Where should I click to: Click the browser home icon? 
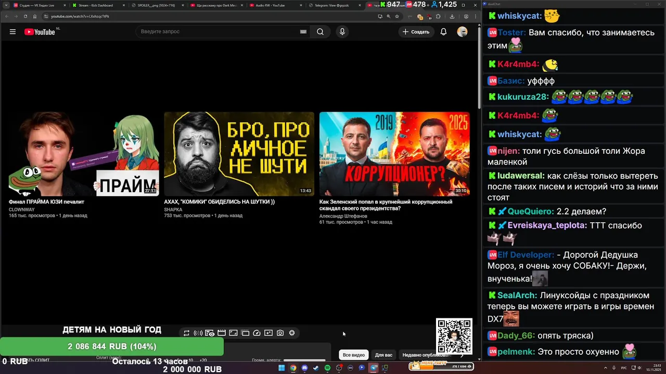(x=35, y=16)
